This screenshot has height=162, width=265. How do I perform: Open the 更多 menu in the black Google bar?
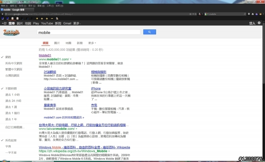(x=77, y=23)
